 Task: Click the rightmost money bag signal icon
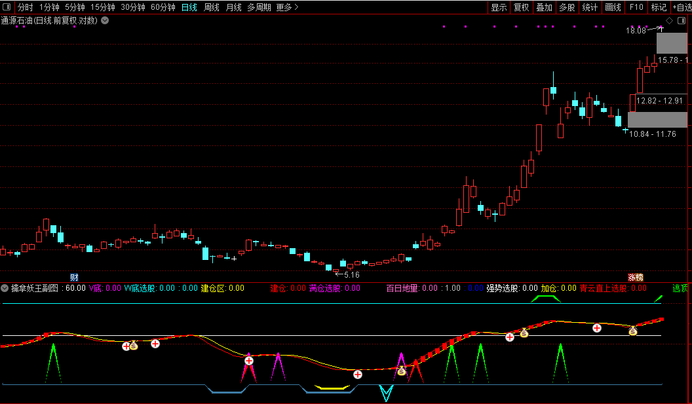[x=632, y=331]
